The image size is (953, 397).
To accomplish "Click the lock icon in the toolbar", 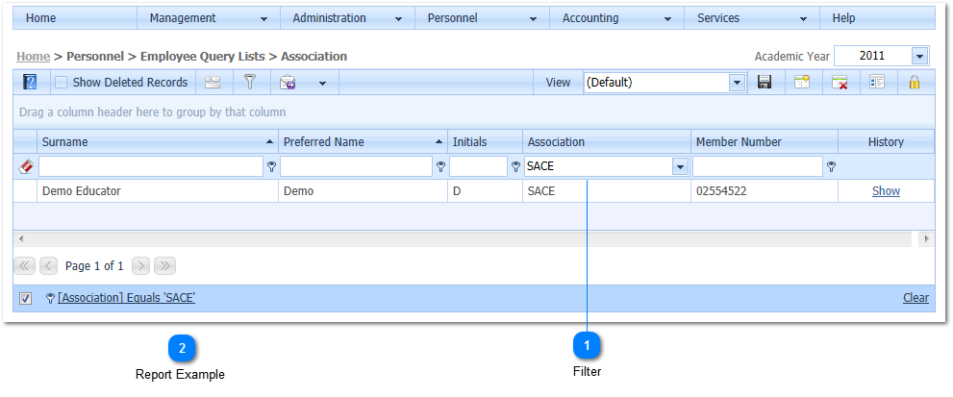I will click(x=915, y=83).
